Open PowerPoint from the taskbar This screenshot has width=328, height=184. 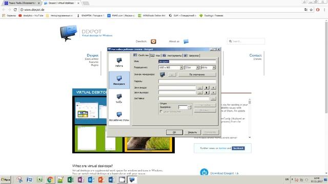[x=101, y=179]
